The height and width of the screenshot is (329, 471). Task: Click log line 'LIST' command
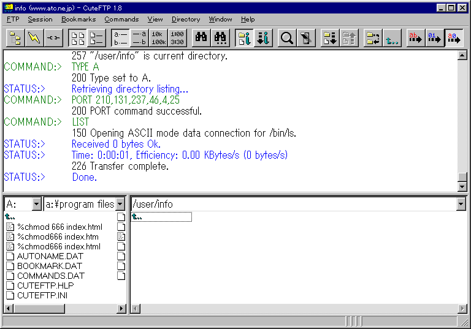pos(80,122)
